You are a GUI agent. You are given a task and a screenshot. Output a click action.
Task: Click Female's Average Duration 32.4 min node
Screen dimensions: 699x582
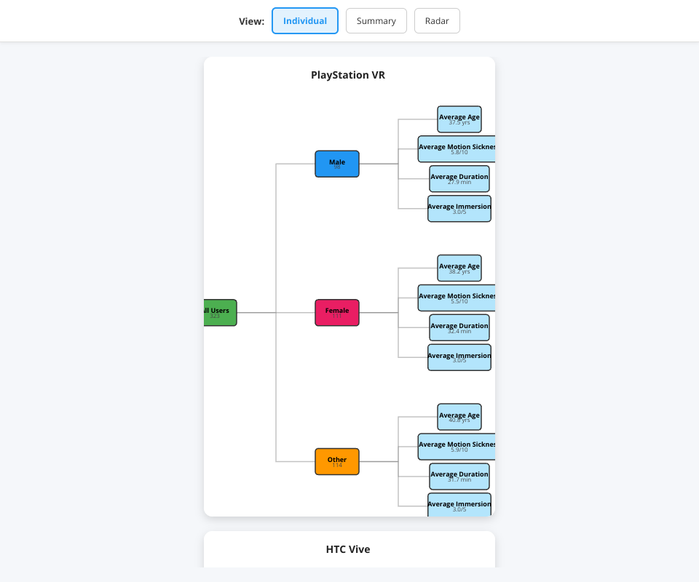[x=459, y=328]
